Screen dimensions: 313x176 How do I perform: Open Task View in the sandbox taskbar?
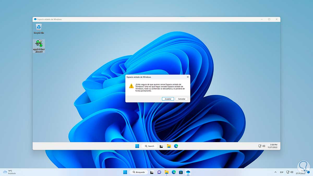pyautogui.click(x=161, y=146)
